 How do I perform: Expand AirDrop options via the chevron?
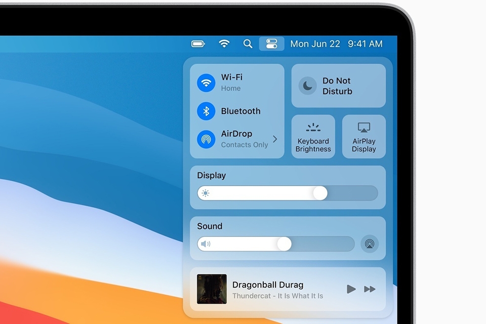click(275, 139)
